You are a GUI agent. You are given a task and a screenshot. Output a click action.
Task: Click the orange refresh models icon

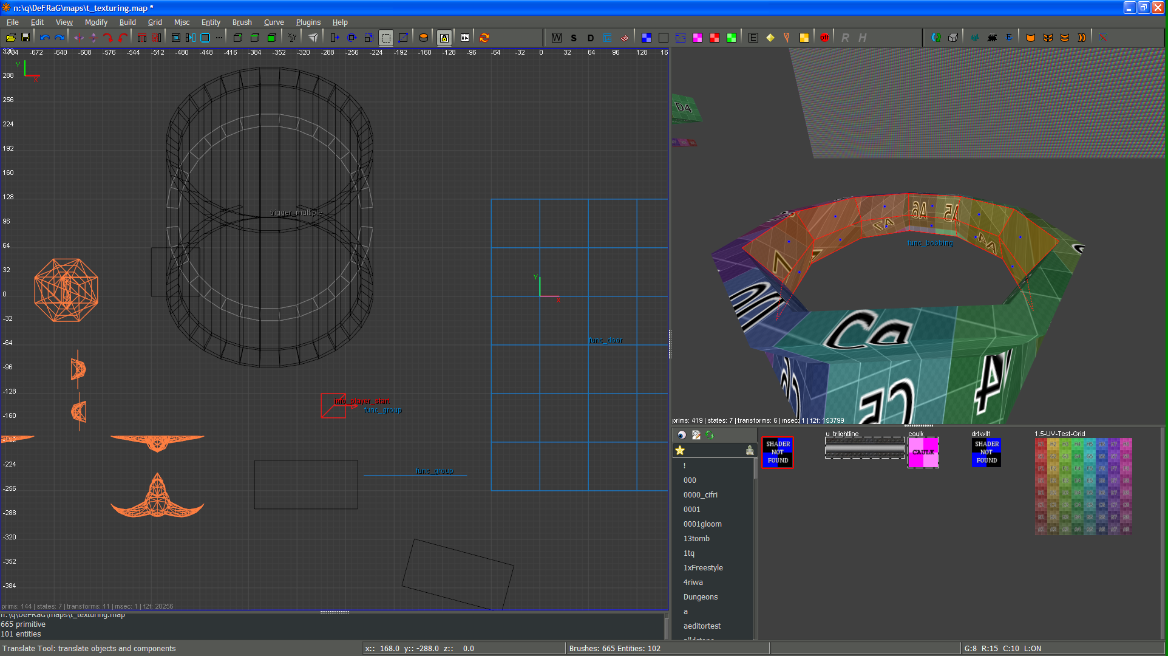[484, 38]
